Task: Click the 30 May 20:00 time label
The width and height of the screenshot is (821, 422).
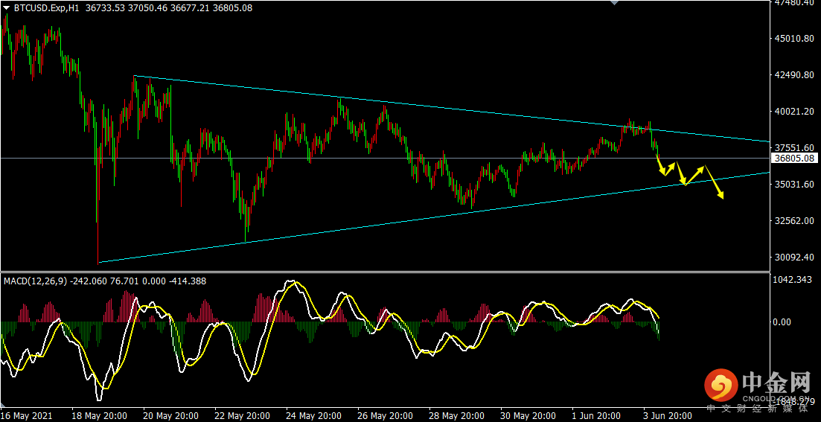Action: click(527, 415)
